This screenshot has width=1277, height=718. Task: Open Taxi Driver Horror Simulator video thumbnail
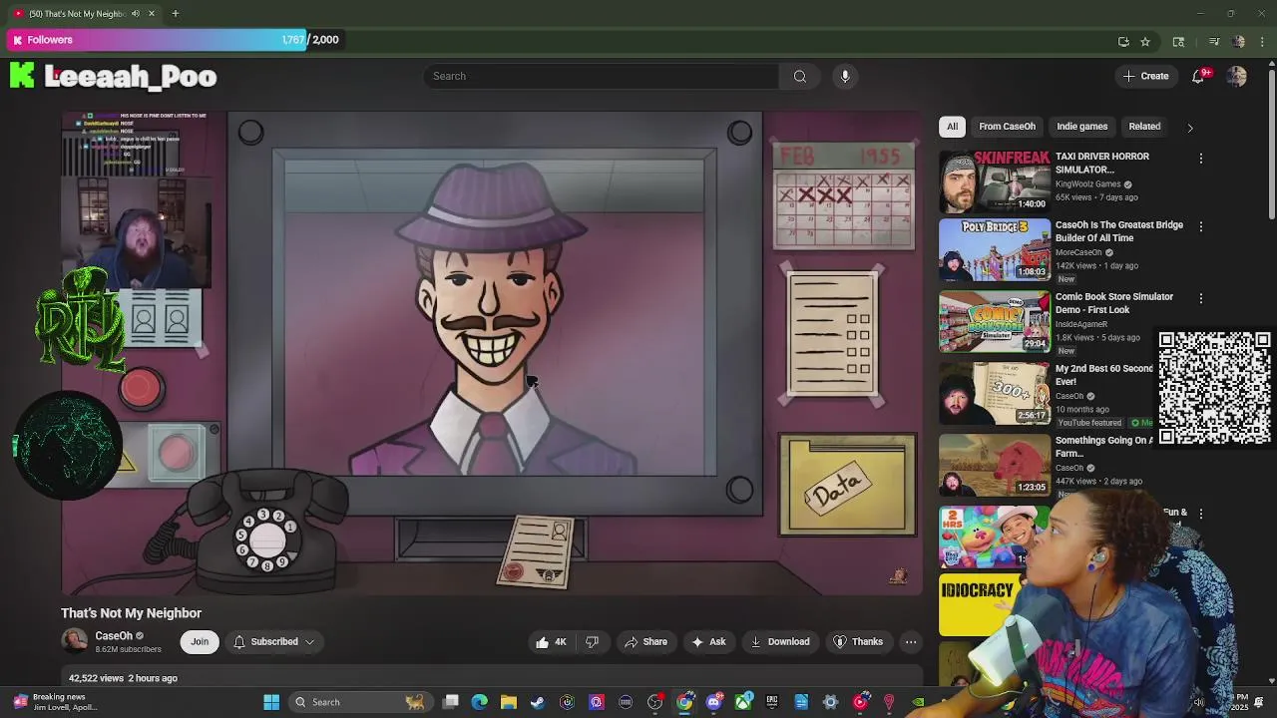pos(995,181)
